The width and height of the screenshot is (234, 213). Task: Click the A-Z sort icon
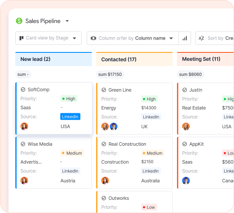pos(201,38)
